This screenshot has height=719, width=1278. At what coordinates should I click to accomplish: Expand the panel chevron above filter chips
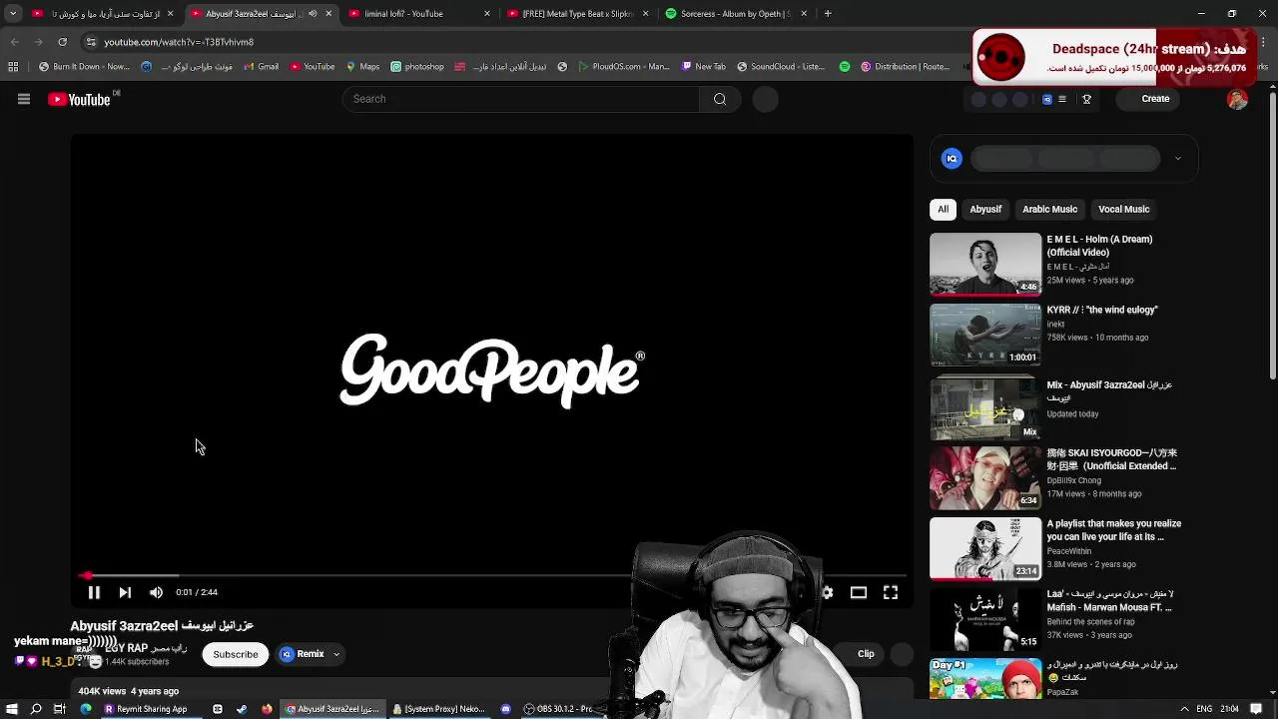click(1177, 158)
